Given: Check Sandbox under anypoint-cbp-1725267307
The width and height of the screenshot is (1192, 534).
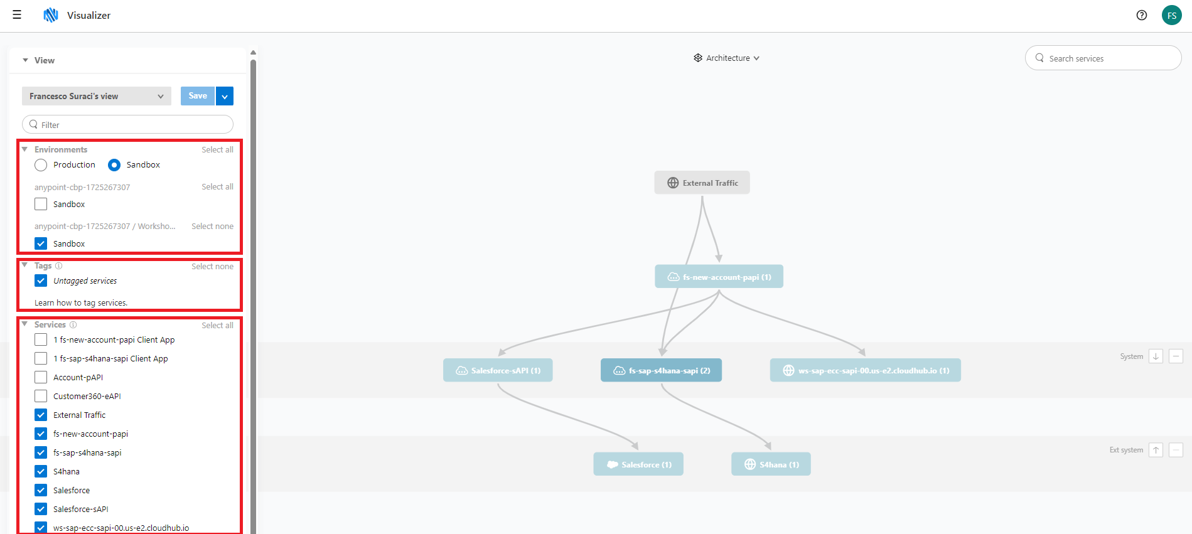Looking at the screenshot, I should [41, 204].
